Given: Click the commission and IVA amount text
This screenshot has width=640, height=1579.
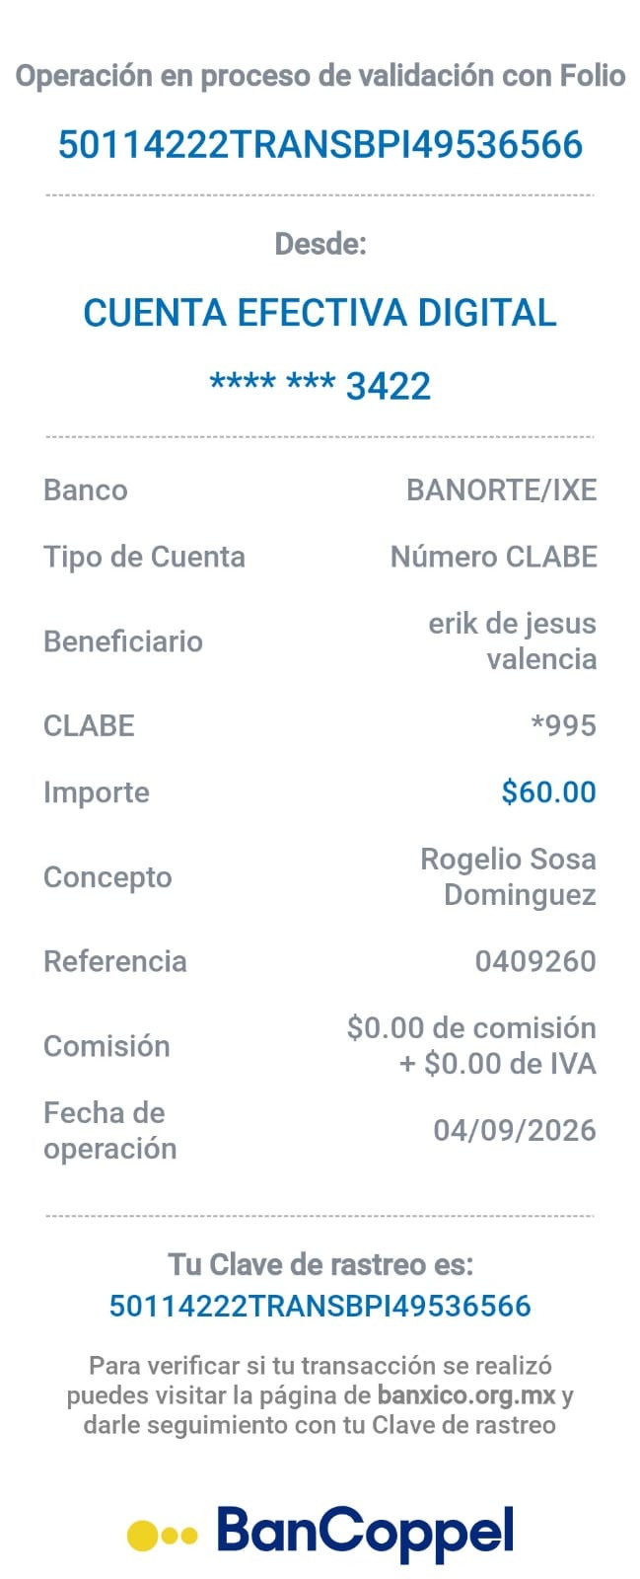Looking at the screenshot, I should click(x=472, y=1046).
